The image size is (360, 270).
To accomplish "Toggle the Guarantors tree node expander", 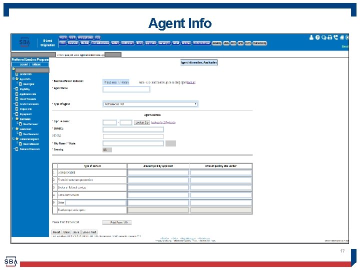I will (13, 128).
